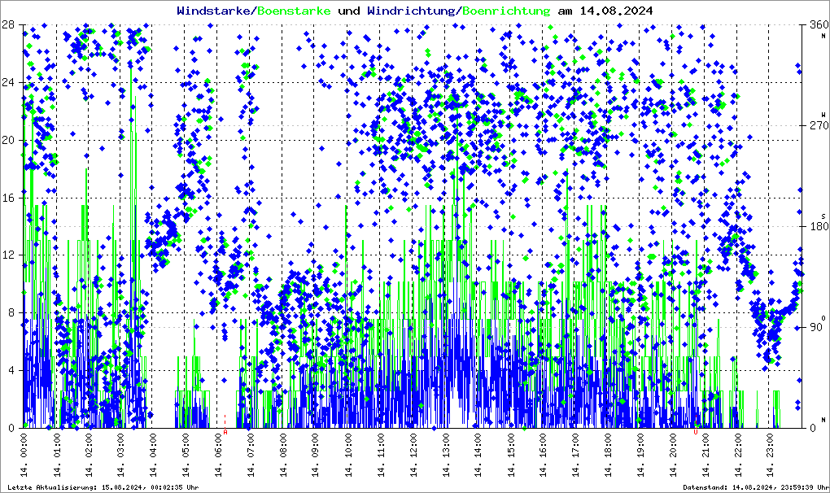This screenshot has height=493, width=830.
Task: Click the 'Datenstand' footer timestamp
Action: click(756, 487)
